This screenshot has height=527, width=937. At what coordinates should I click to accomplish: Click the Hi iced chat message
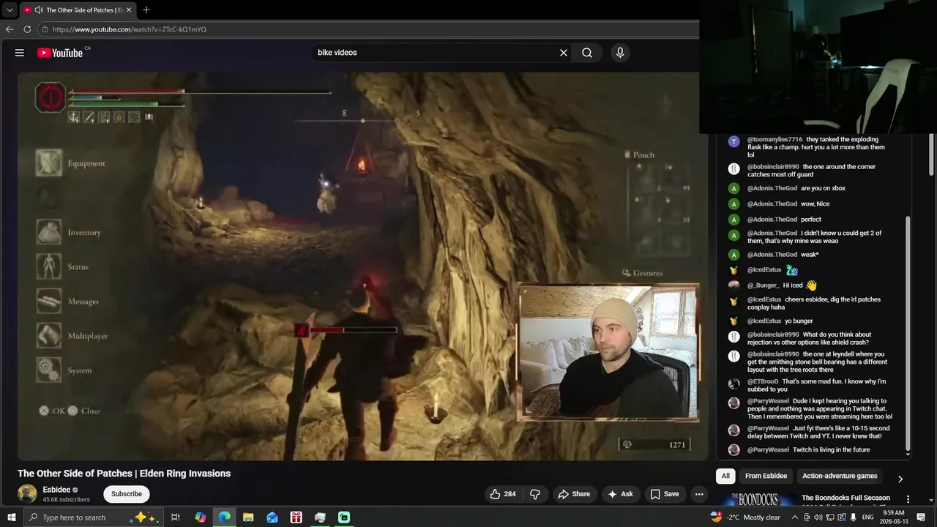tap(793, 285)
